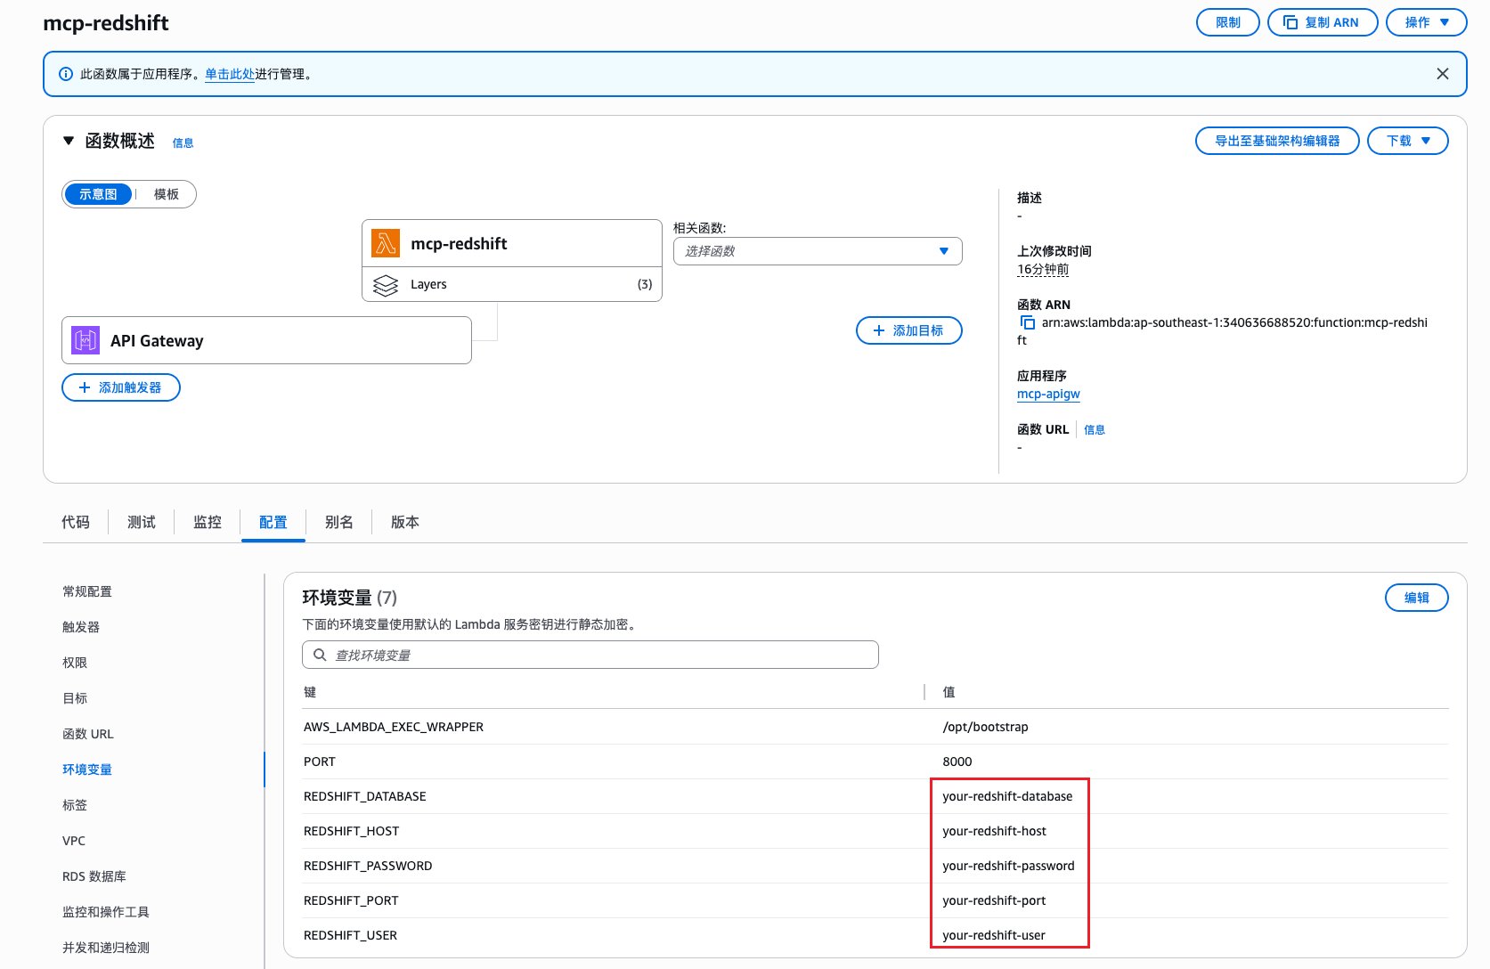
Task: Open the 测试 tab
Action: pyautogui.click(x=142, y=522)
